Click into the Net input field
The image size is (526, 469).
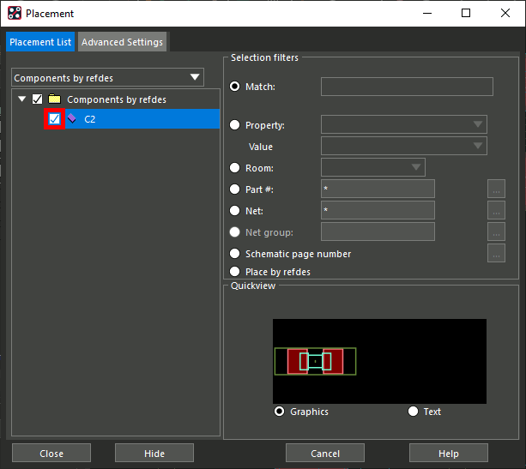378,210
